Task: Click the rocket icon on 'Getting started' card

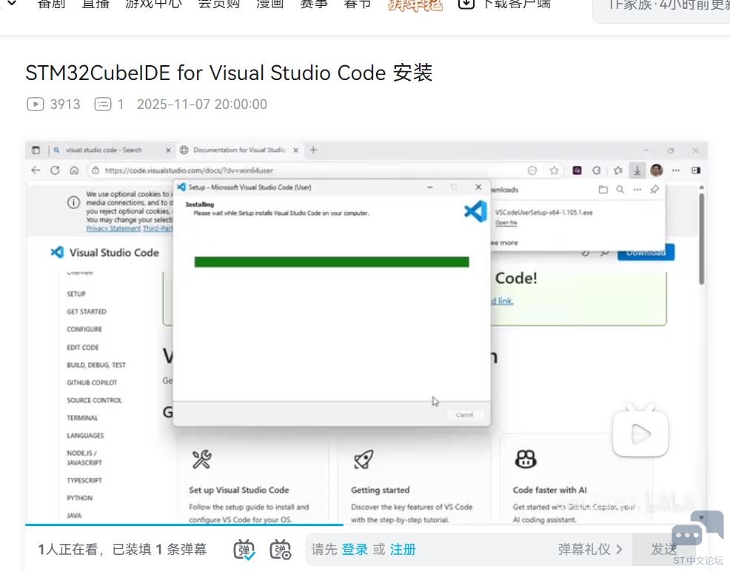Action: click(363, 459)
